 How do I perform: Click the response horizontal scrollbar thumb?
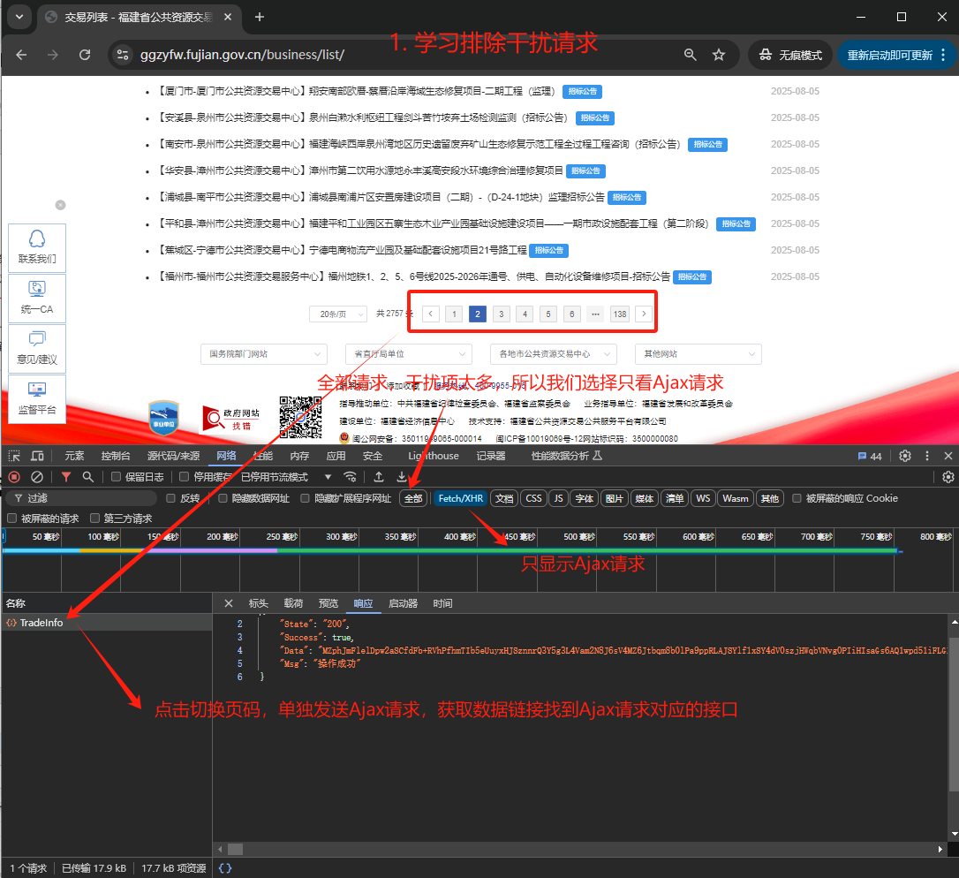[x=236, y=849]
